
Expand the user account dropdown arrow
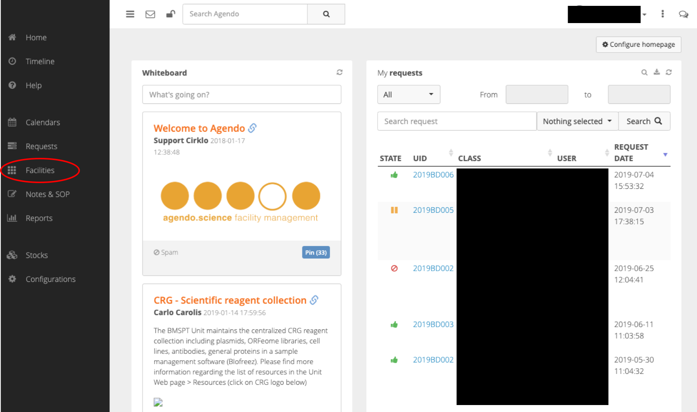(x=645, y=15)
